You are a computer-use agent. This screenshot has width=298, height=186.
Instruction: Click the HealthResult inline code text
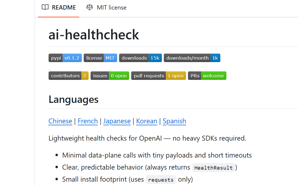pos(213,168)
